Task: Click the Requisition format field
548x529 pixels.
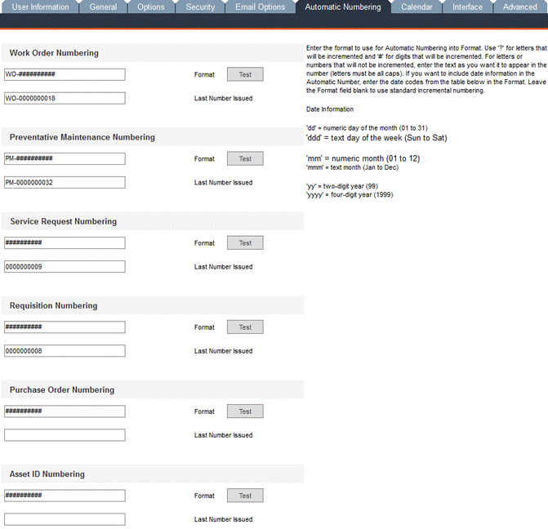Action: (x=65, y=327)
